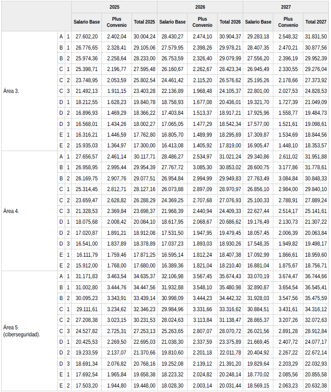Select the Área 5 (ciberseguridad) row label
This screenshot has height=392, width=331.
coord(21,331)
